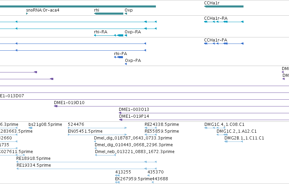Select Dmel_dig_010443_0668_2296.3prime label
The image size is (289, 184).
pos(134,145)
